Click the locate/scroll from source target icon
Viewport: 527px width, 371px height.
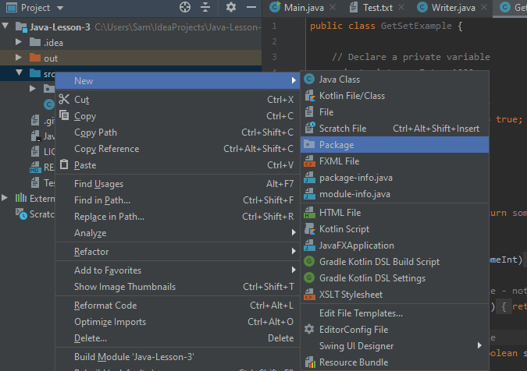[x=185, y=8]
